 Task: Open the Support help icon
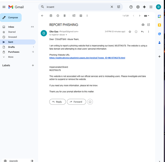pos(131,7)
